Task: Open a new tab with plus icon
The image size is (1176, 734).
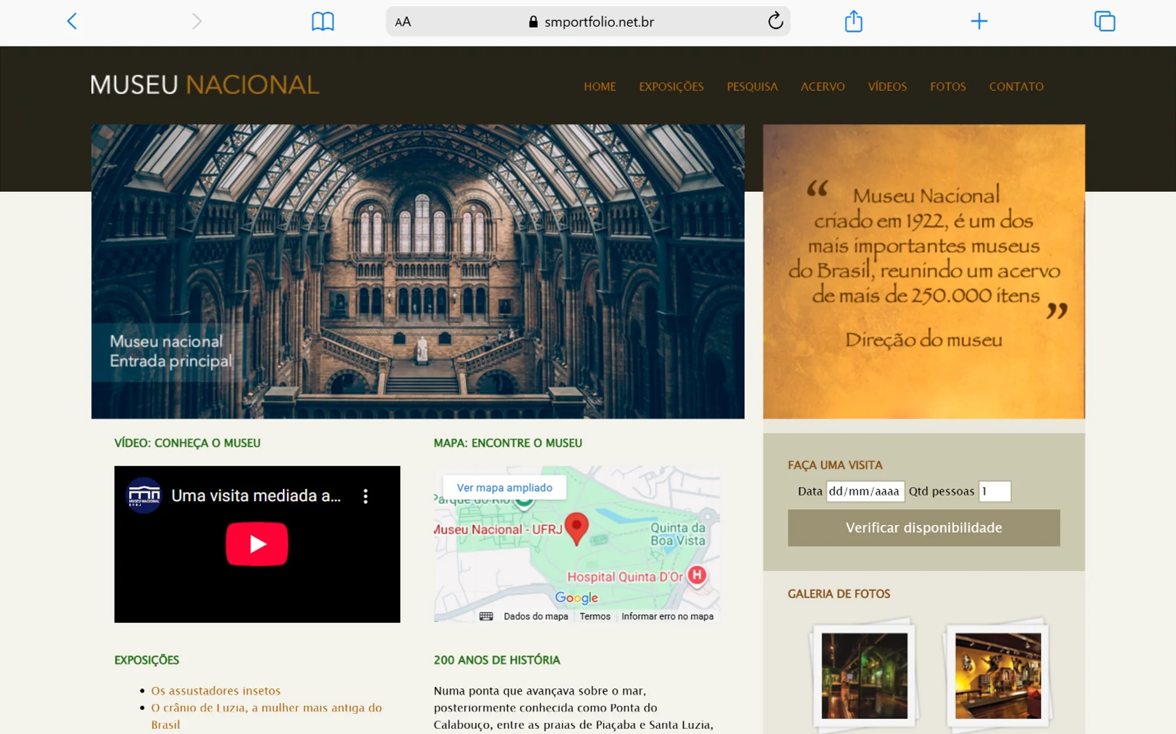Action: [x=979, y=22]
